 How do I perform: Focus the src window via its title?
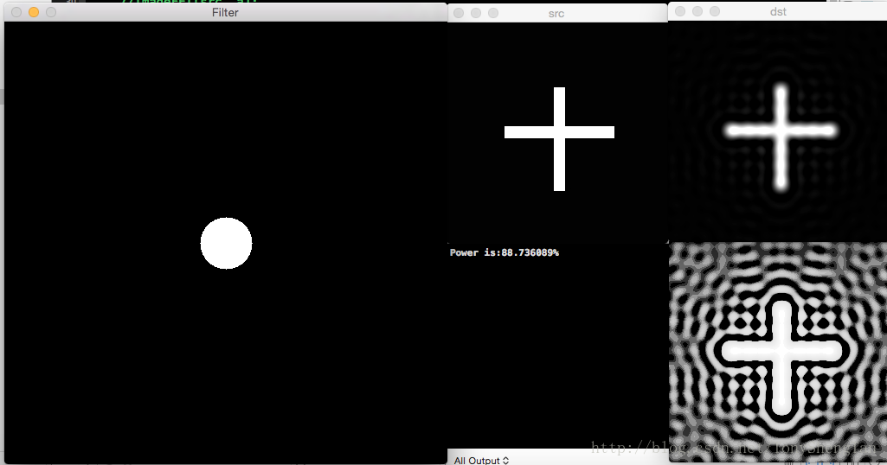click(556, 13)
